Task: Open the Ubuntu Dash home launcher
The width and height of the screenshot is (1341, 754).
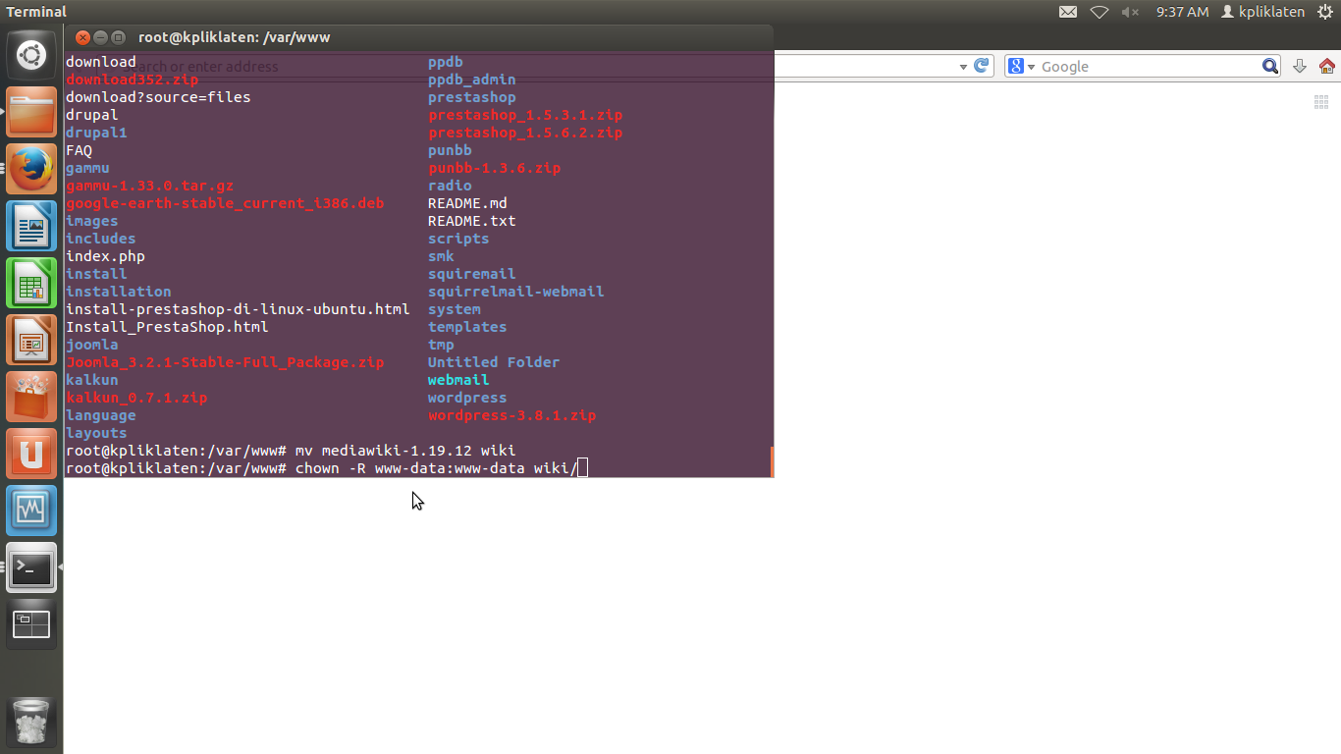Action: coord(31,55)
